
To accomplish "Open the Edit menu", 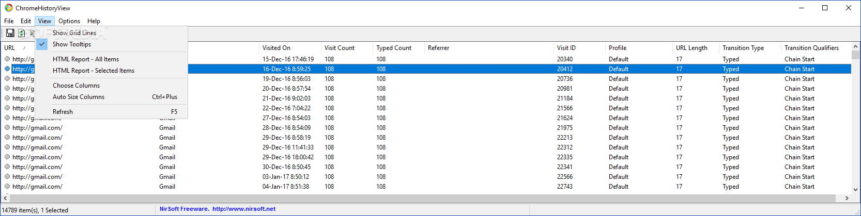I will pos(26,21).
